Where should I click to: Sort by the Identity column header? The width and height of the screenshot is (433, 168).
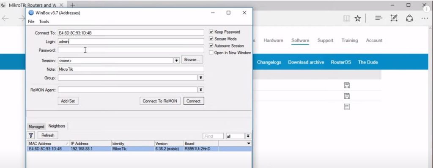(x=133, y=144)
